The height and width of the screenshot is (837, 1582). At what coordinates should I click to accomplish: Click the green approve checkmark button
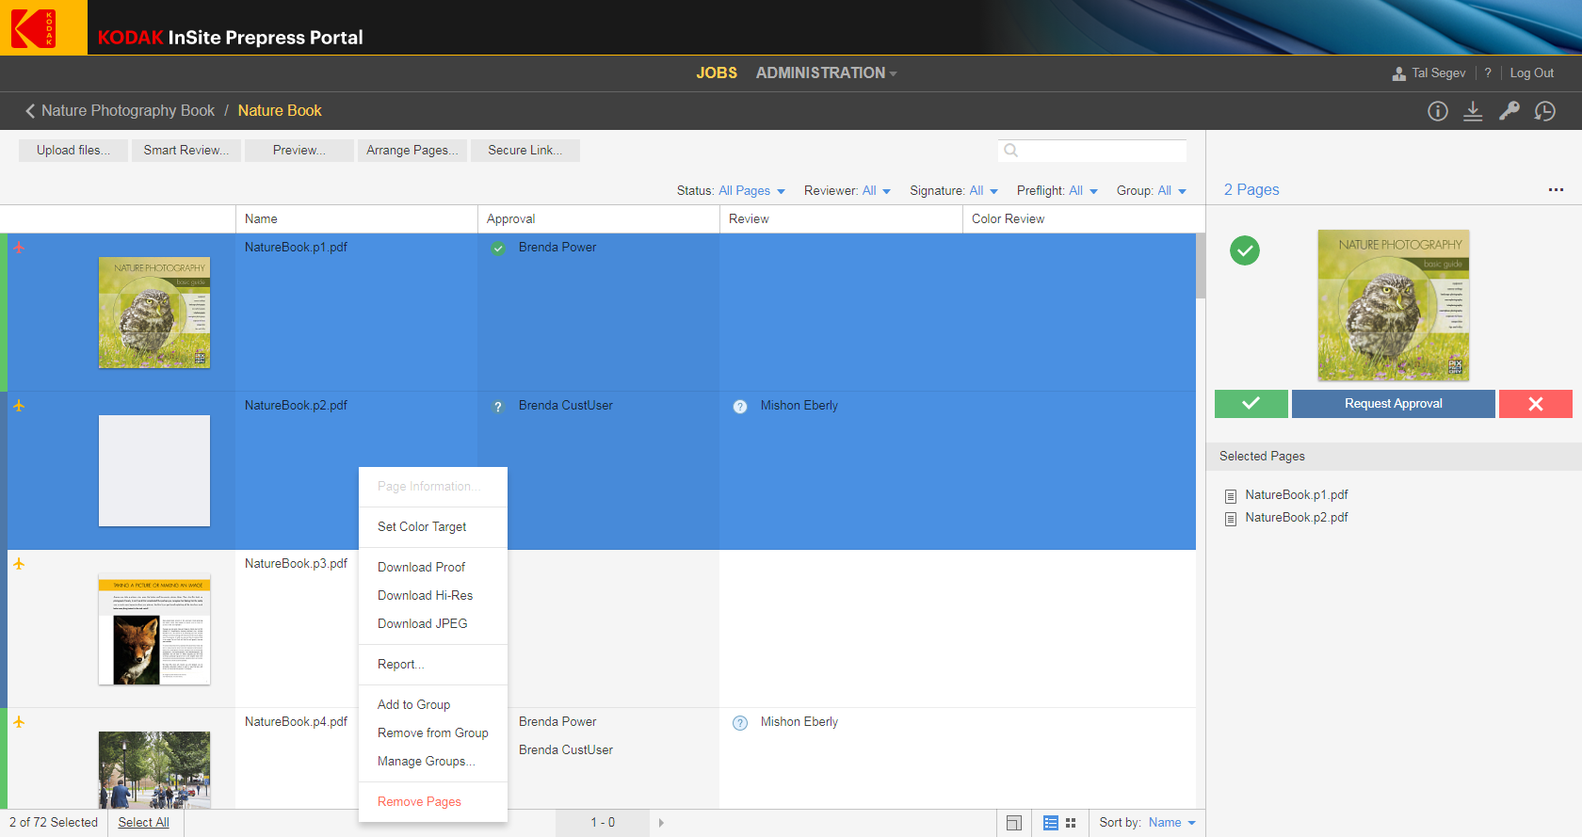(x=1251, y=404)
